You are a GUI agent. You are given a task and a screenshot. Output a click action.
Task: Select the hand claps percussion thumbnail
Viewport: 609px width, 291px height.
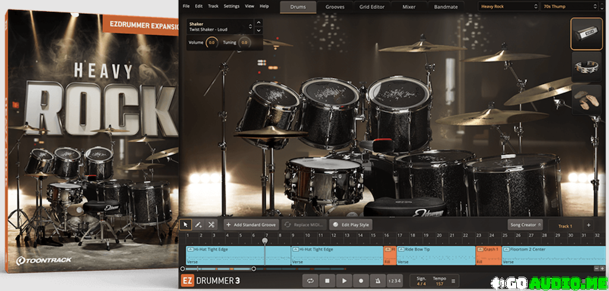(586, 99)
